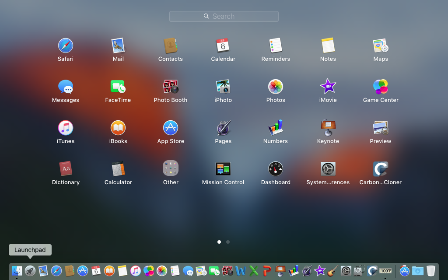Open Photos in the Launchpad grid
The height and width of the screenshot is (280, 448).
(276, 87)
